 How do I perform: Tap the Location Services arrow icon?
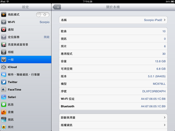[x=3, y=37]
